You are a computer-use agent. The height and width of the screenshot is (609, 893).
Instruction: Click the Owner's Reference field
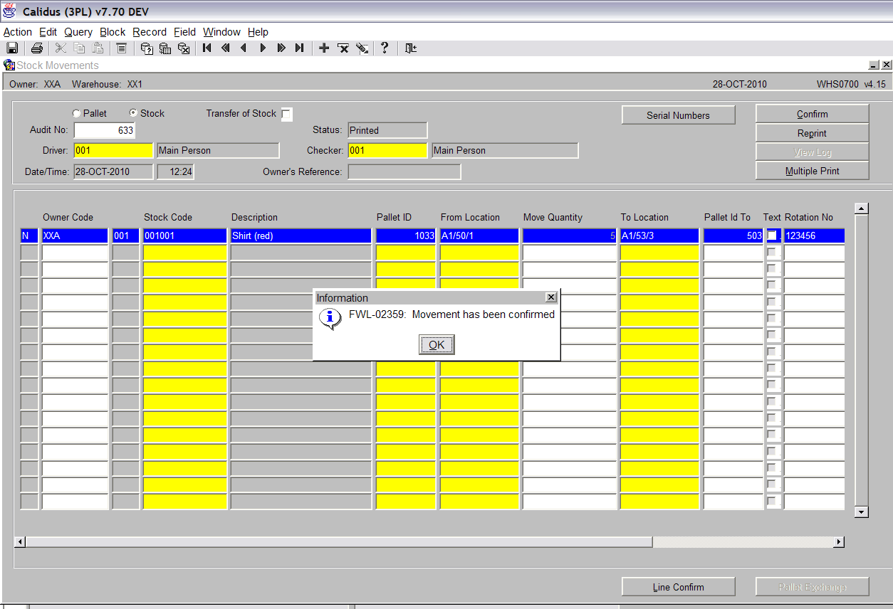click(404, 171)
